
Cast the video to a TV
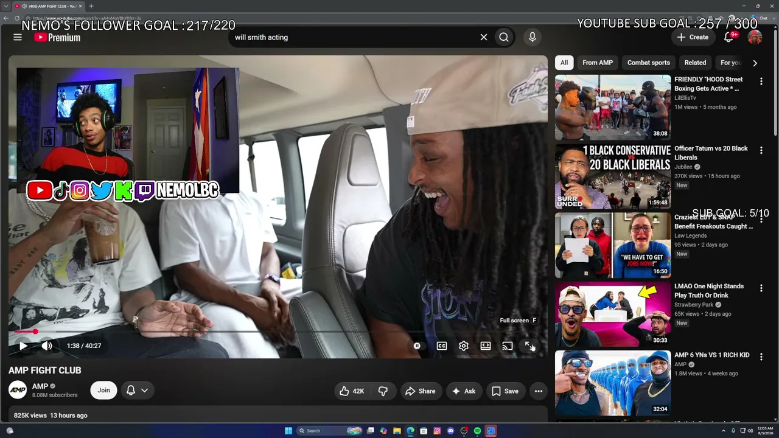coord(508,346)
